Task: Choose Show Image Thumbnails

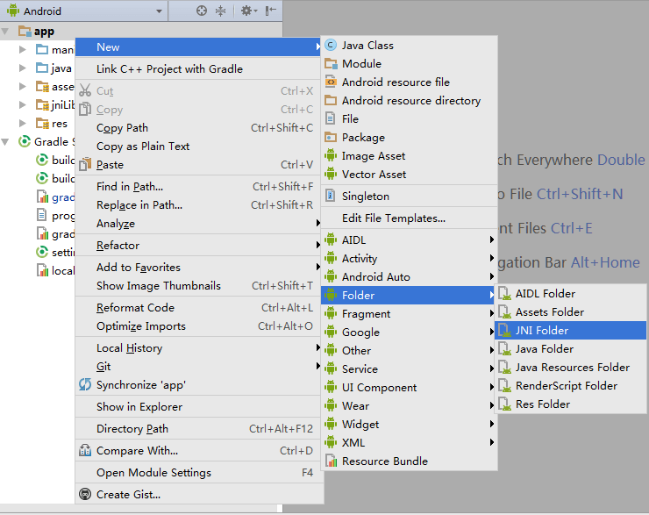Action: point(199,286)
